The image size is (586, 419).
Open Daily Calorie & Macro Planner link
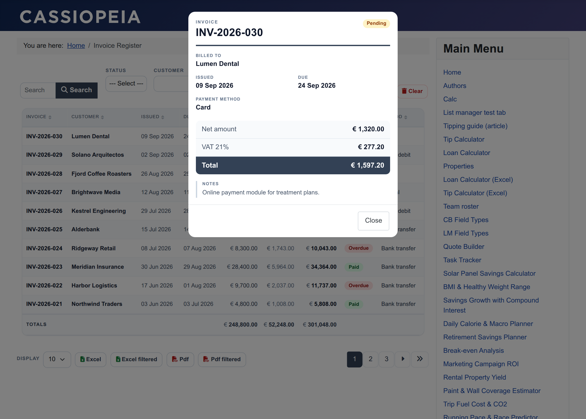click(x=488, y=324)
